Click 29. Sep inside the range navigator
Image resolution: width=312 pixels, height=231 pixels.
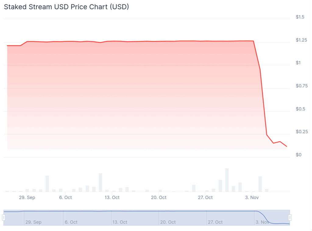(33, 222)
